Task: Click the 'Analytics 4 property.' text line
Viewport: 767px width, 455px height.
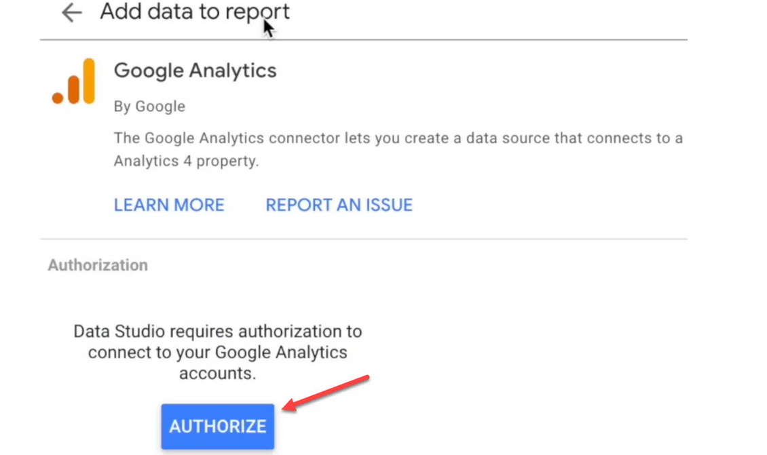Action: click(x=187, y=161)
